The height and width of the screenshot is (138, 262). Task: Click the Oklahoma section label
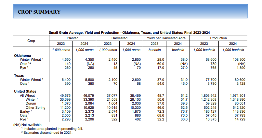click(22, 56)
